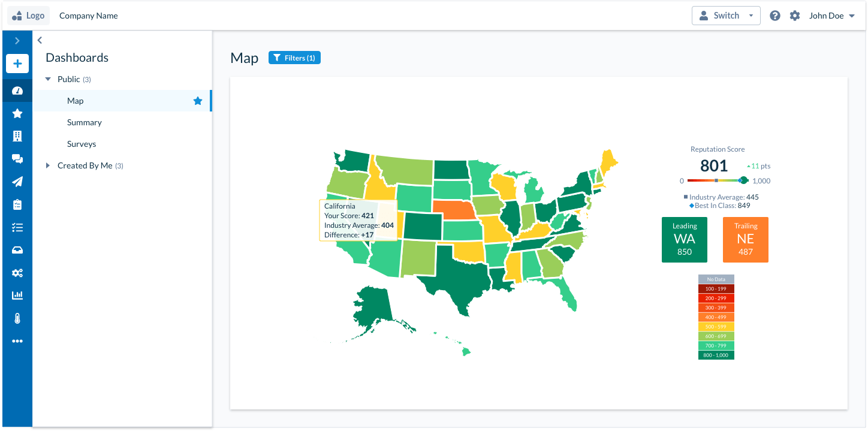Open the dashboard gauge icon in sidebar

click(17, 90)
